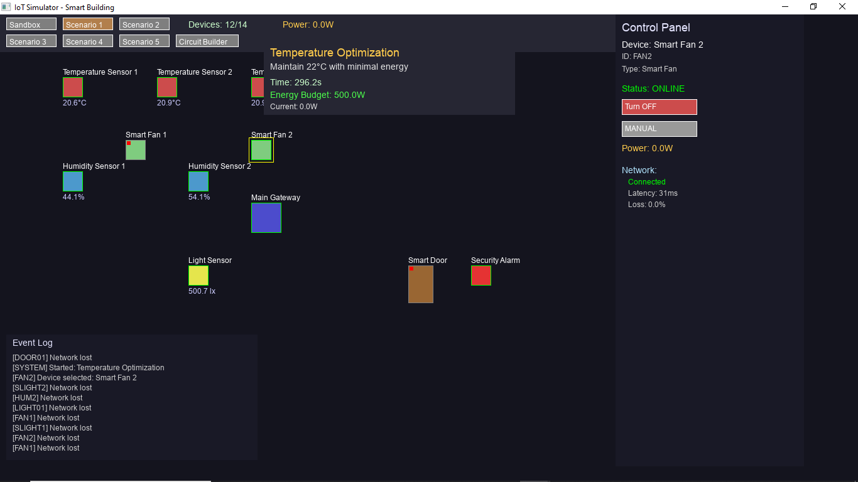Click the Loss: 0.0% value
Image resolution: width=858 pixels, height=482 pixels.
click(647, 205)
